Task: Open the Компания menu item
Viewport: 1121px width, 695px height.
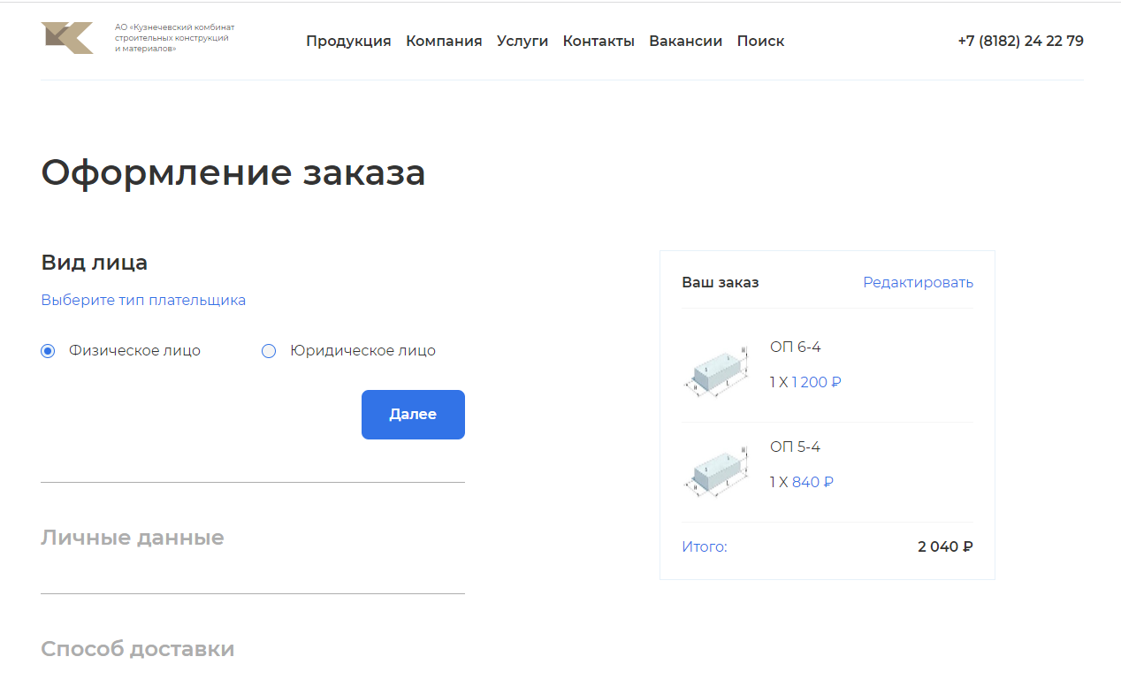Action: (x=444, y=41)
